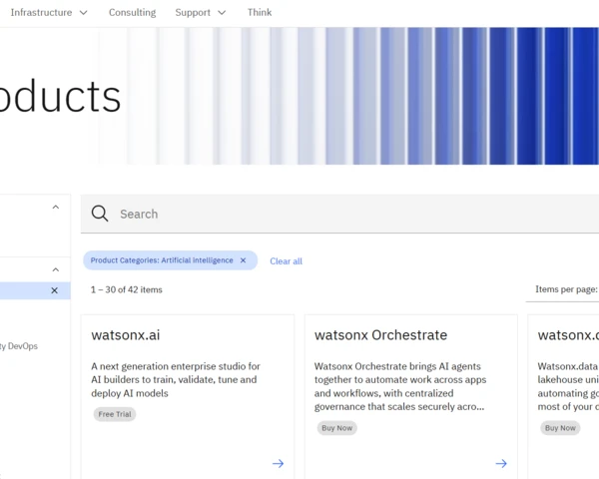Click the watsonx Orchestrate title
599x479 pixels.
[x=381, y=335]
